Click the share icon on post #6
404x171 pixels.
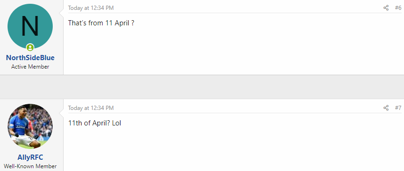pos(386,8)
